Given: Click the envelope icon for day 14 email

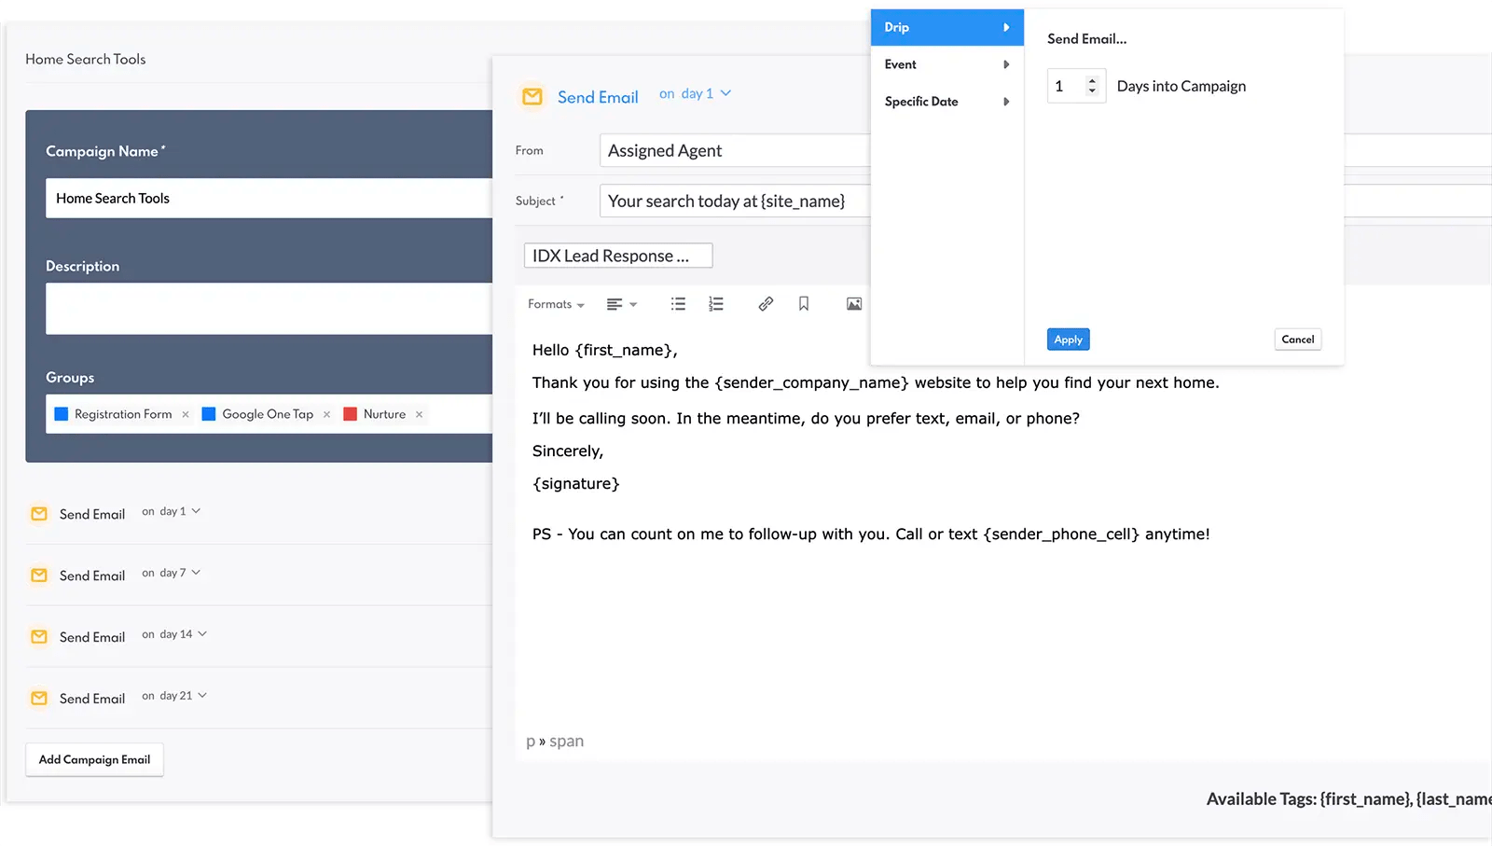Looking at the screenshot, I should pyautogui.click(x=39, y=637).
